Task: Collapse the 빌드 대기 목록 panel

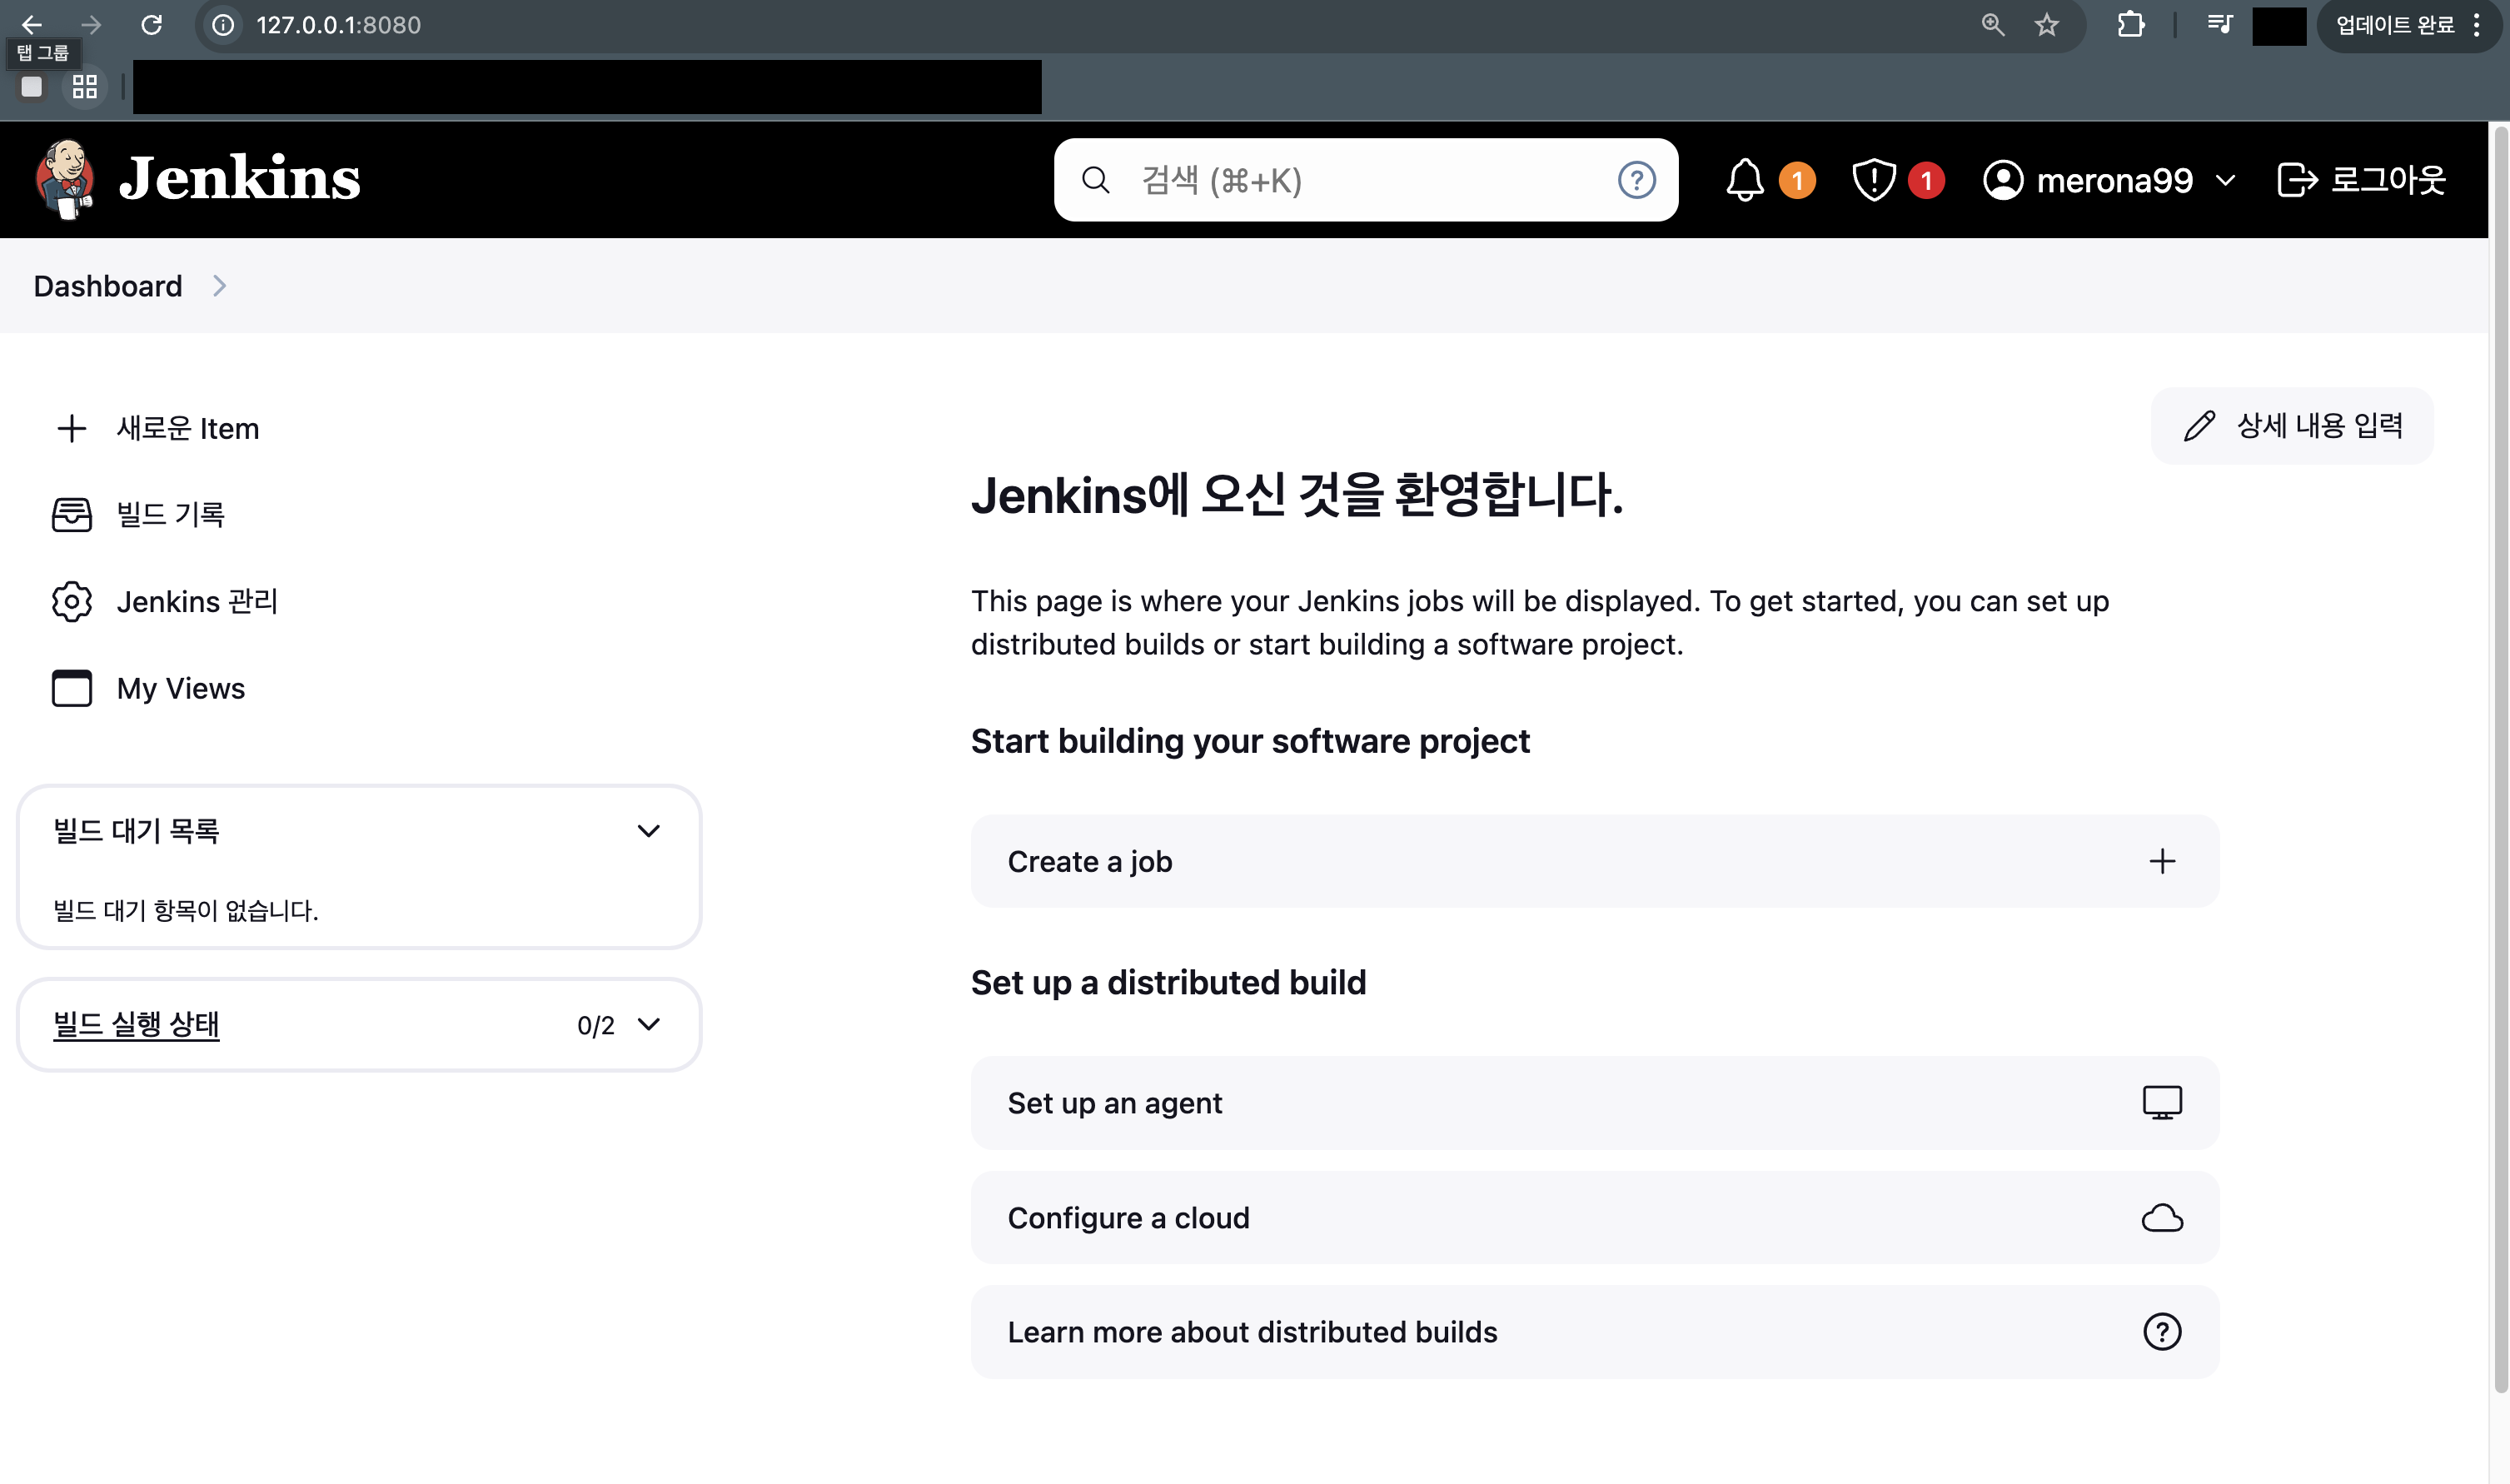Action: [648, 831]
